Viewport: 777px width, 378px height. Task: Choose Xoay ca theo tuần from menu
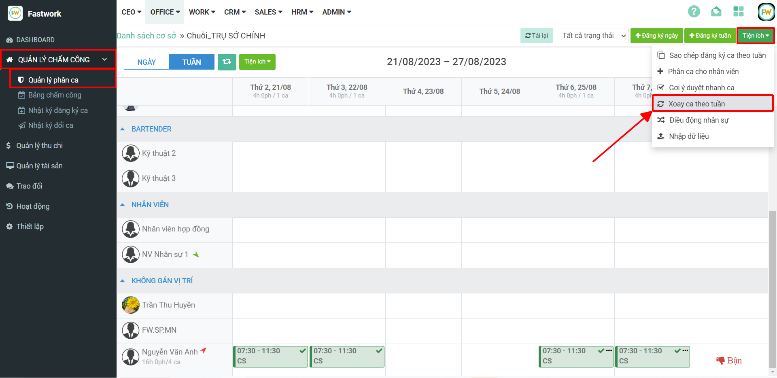point(696,104)
